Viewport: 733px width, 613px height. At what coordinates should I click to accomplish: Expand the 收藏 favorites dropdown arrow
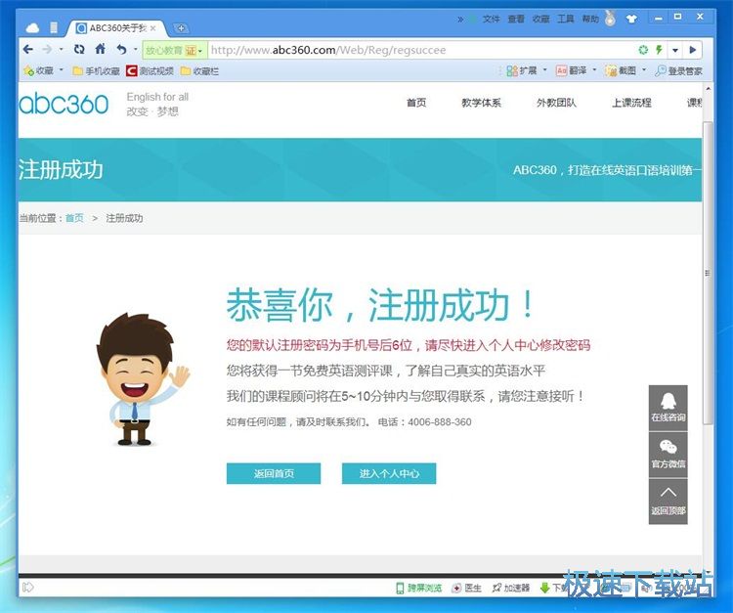point(61,70)
